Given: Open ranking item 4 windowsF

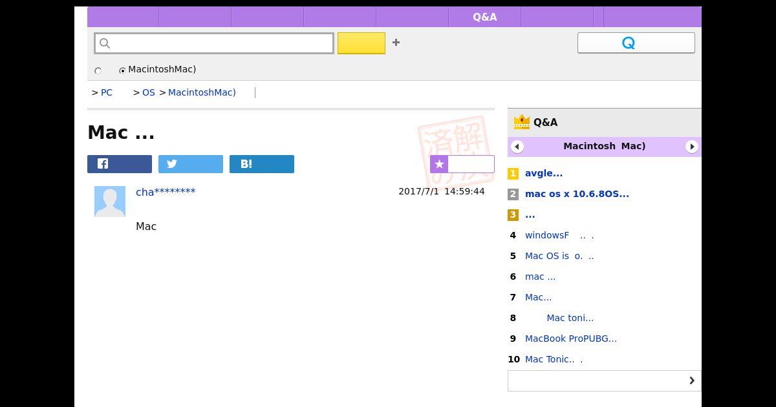Looking at the screenshot, I should tap(559, 235).
